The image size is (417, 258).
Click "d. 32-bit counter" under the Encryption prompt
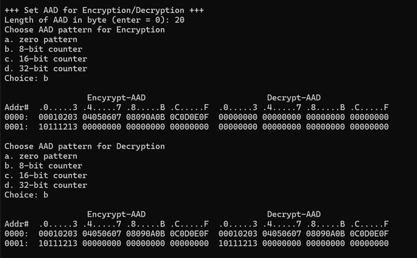pyautogui.click(x=46, y=68)
